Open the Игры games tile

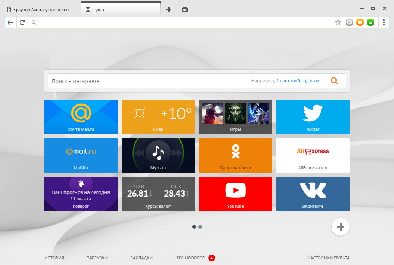tap(235, 117)
